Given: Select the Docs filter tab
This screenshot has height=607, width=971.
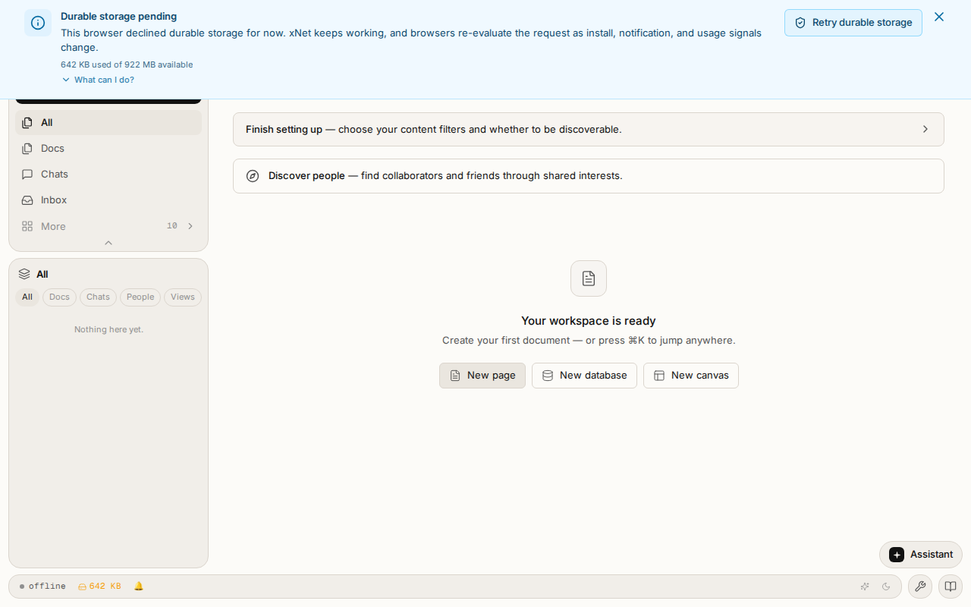Looking at the screenshot, I should pos(59,297).
